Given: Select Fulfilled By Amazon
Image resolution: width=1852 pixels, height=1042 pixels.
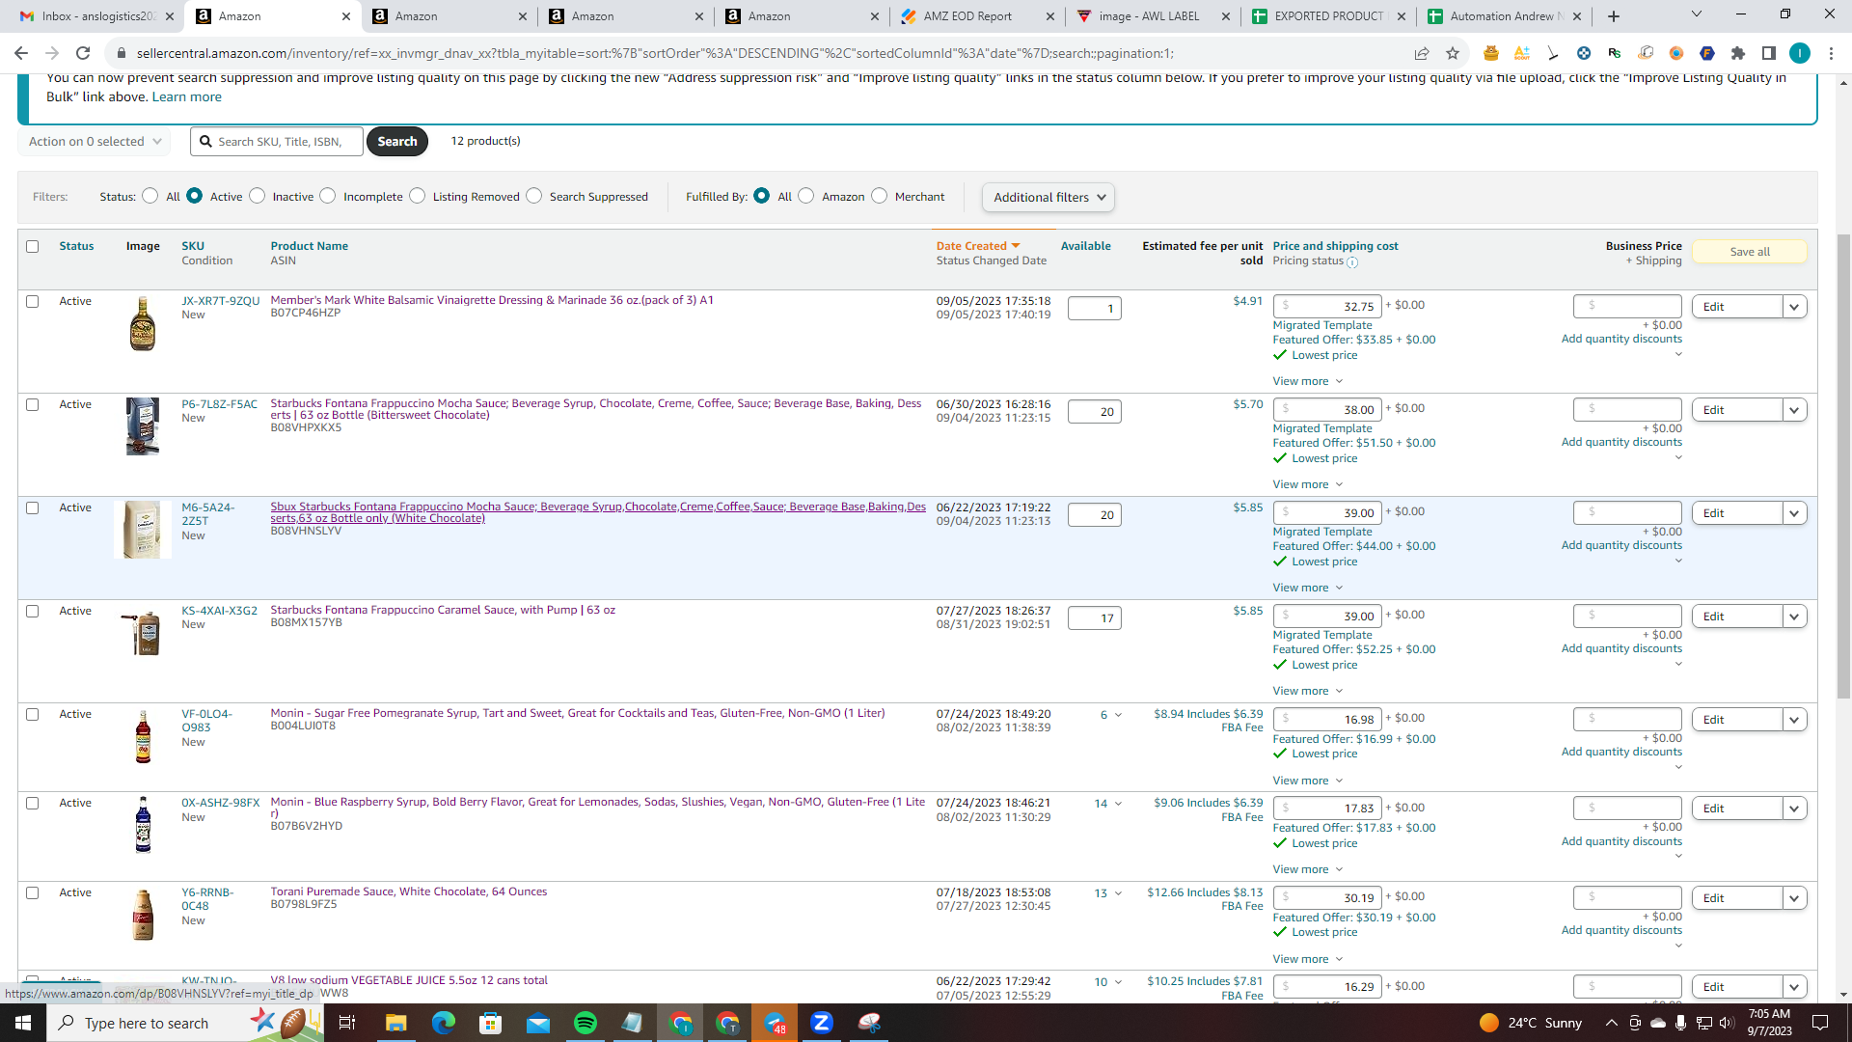Looking at the screenshot, I should coord(806,196).
